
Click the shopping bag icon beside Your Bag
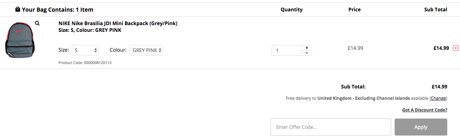click(x=18, y=10)
